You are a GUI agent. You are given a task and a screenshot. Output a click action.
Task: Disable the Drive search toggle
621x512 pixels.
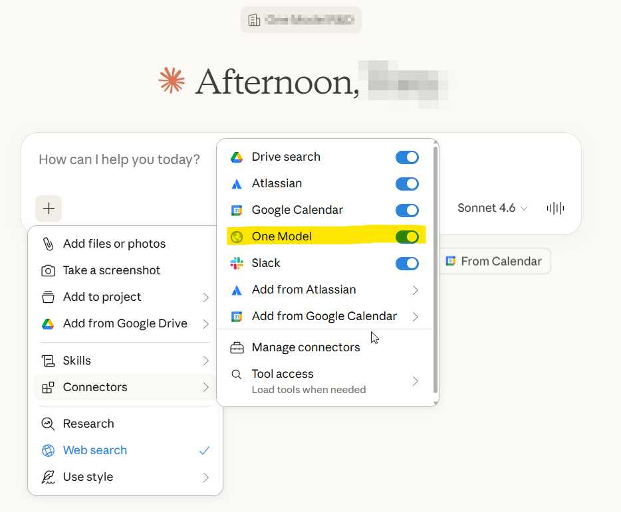407,157
